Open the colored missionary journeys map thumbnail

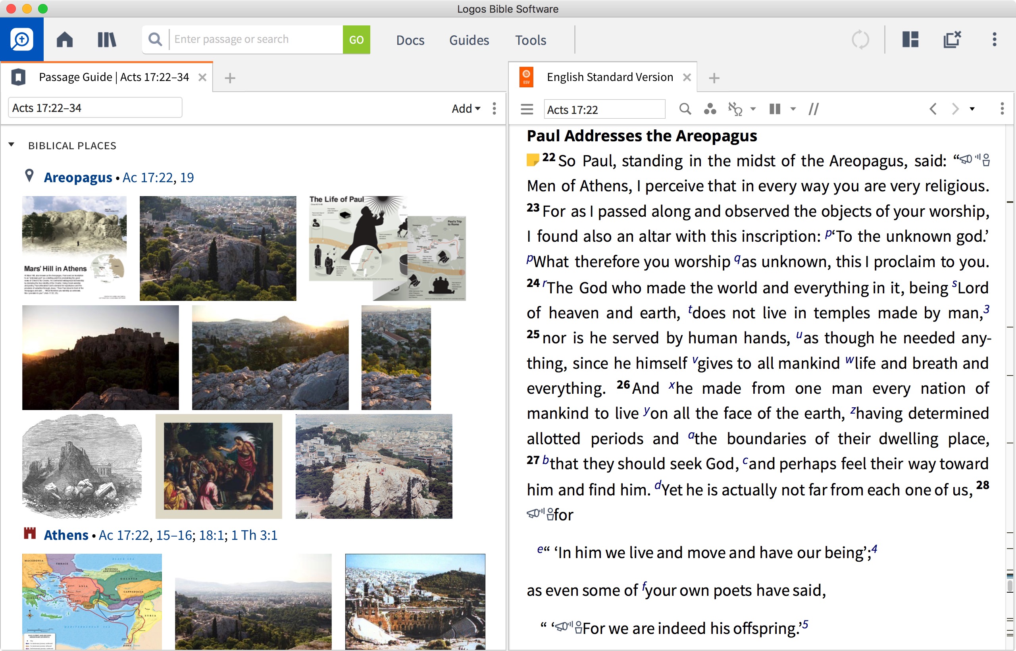(x=92, y=601)
